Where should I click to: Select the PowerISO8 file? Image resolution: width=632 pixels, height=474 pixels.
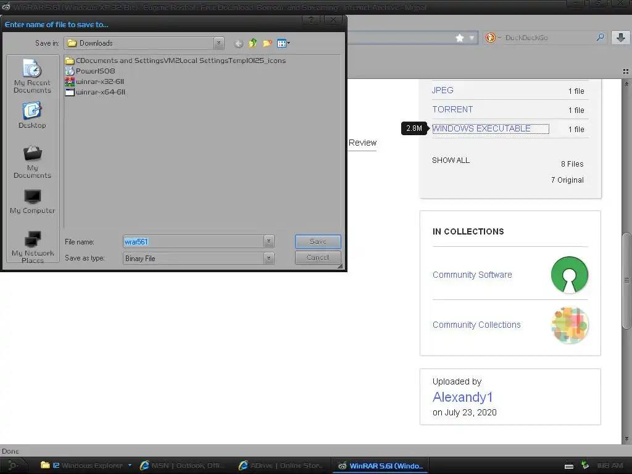point(90,71)
